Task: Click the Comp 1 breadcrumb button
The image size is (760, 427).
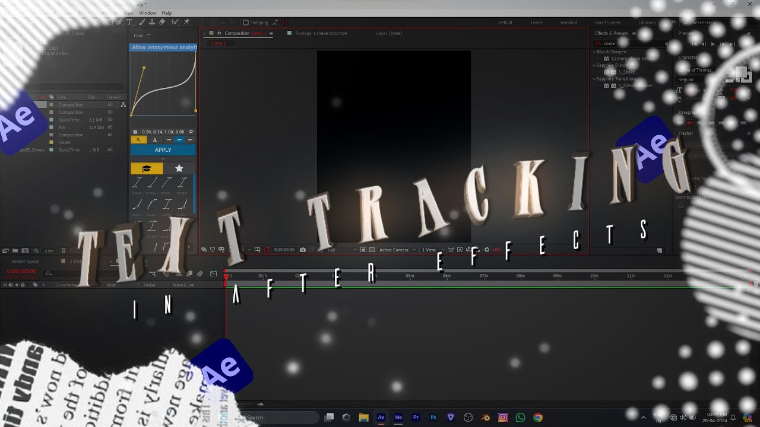Action: [x=218, y=43]
